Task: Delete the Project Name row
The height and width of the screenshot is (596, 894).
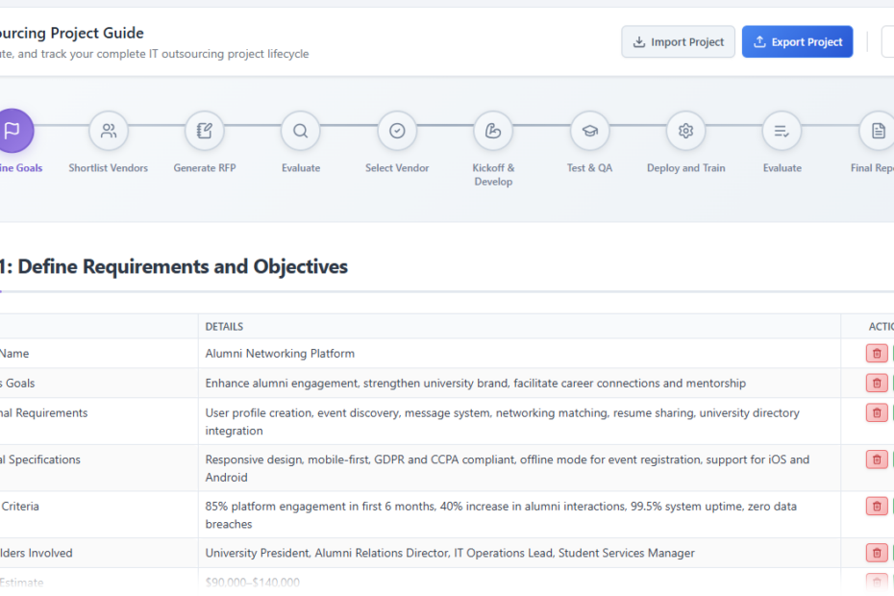Action: pos(876,353)
